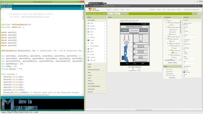Click the BluetoothClient1 non-visible component icon
This screenshot has width=203, height=114.
click(133, 69)
